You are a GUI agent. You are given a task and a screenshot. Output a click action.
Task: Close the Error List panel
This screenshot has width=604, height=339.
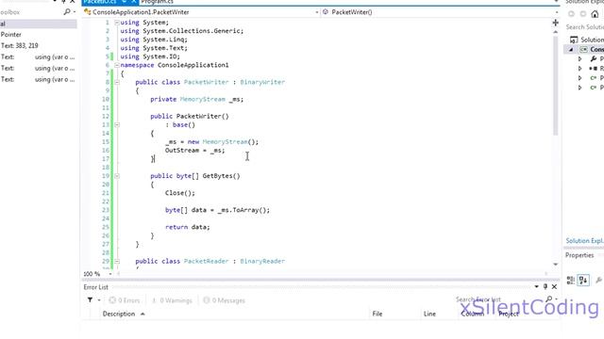[x=554, y=286]
